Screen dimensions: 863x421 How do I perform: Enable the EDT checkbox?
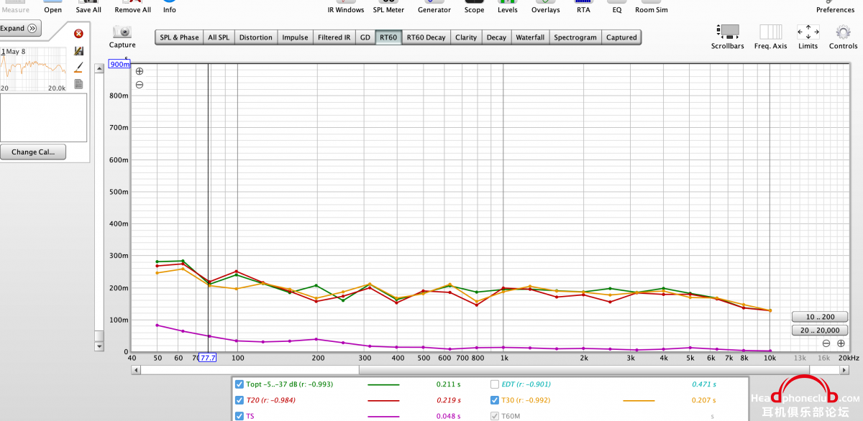tap(495, 384)
